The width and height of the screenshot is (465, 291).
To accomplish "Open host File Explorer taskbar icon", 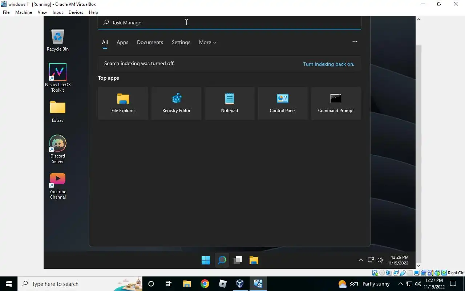I will pos(187,284).
